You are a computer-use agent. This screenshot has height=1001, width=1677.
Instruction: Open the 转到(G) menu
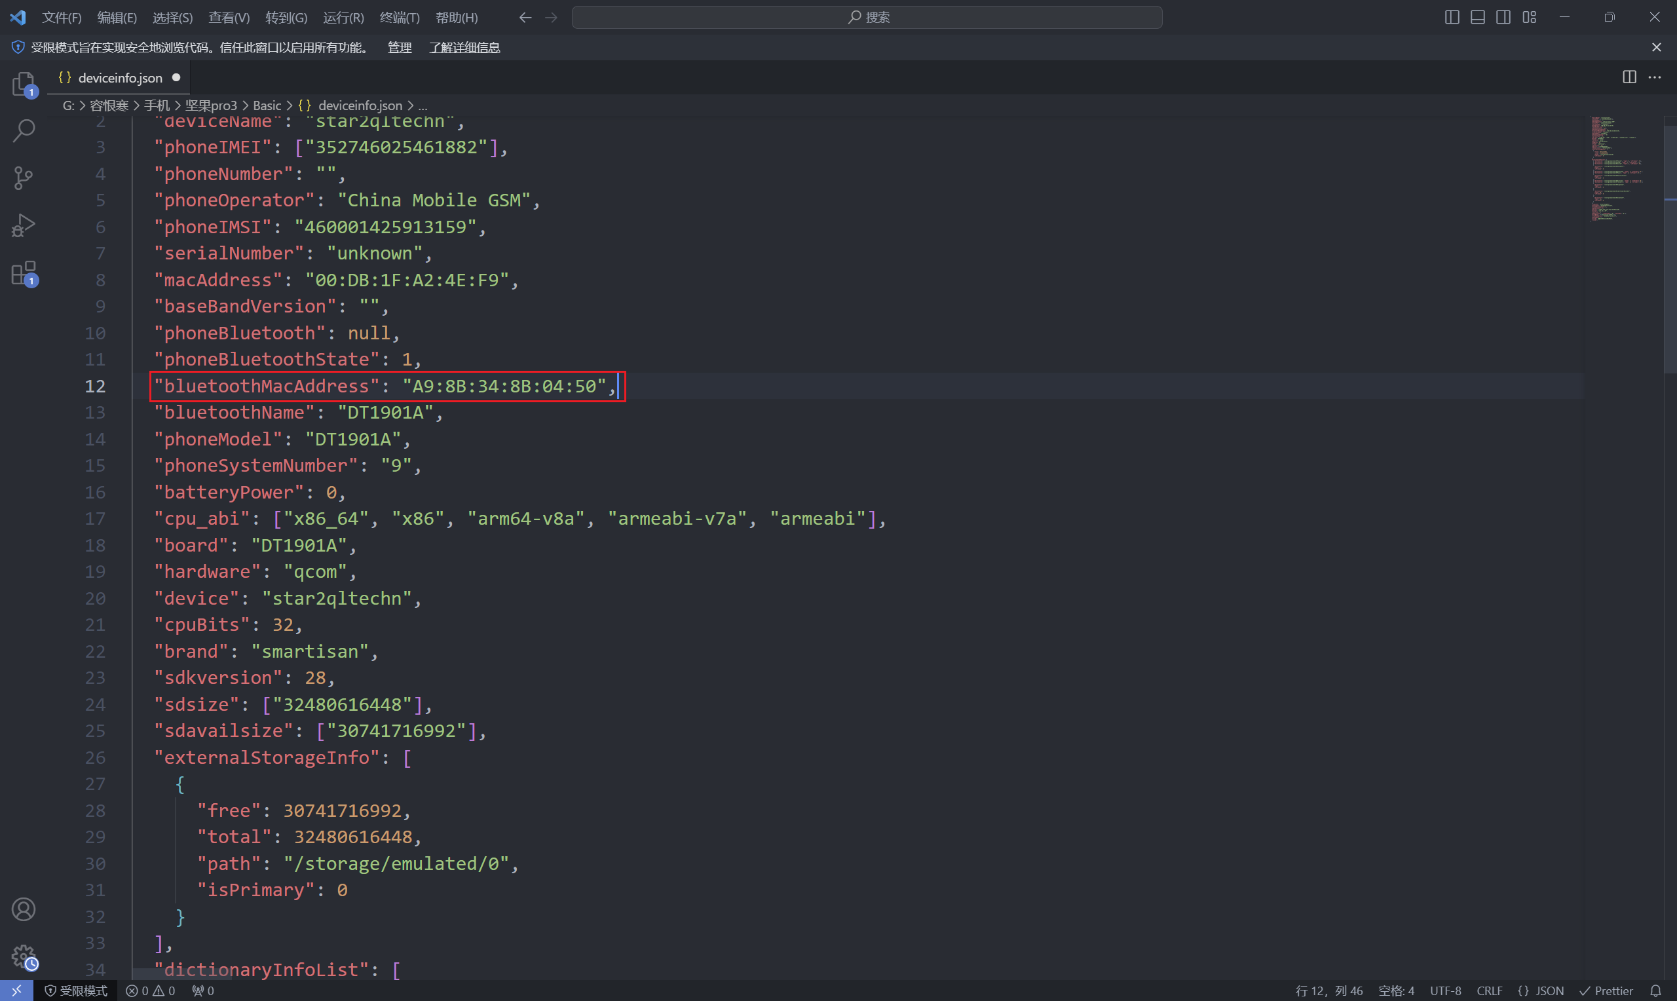click(x=286, y=18)
